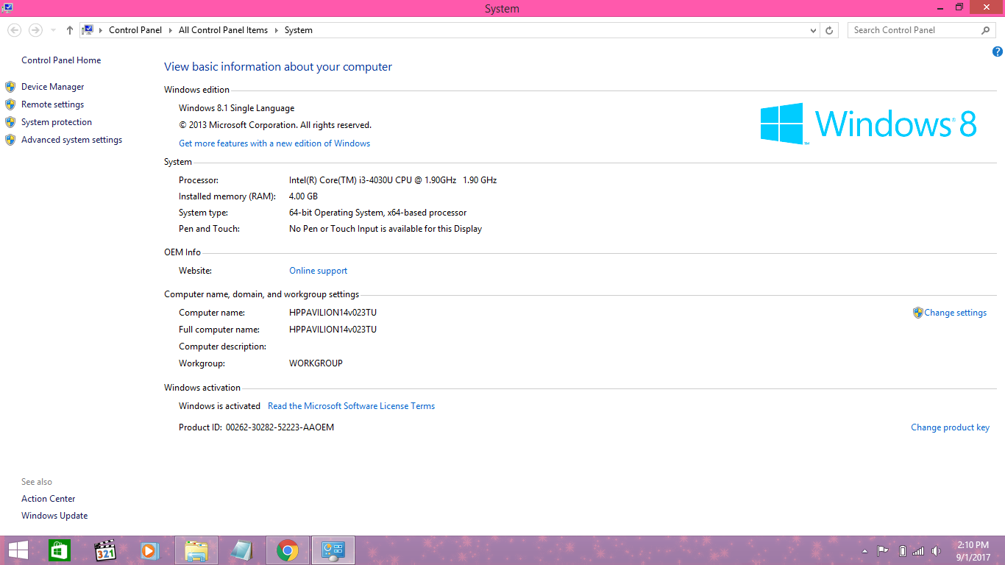The image size is (1005, 565).
Task: Click the Back navigation arrow
Action: [x=14, y=30]
